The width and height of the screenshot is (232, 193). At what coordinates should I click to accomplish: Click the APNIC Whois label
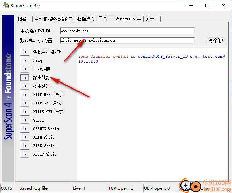(45, 154)
